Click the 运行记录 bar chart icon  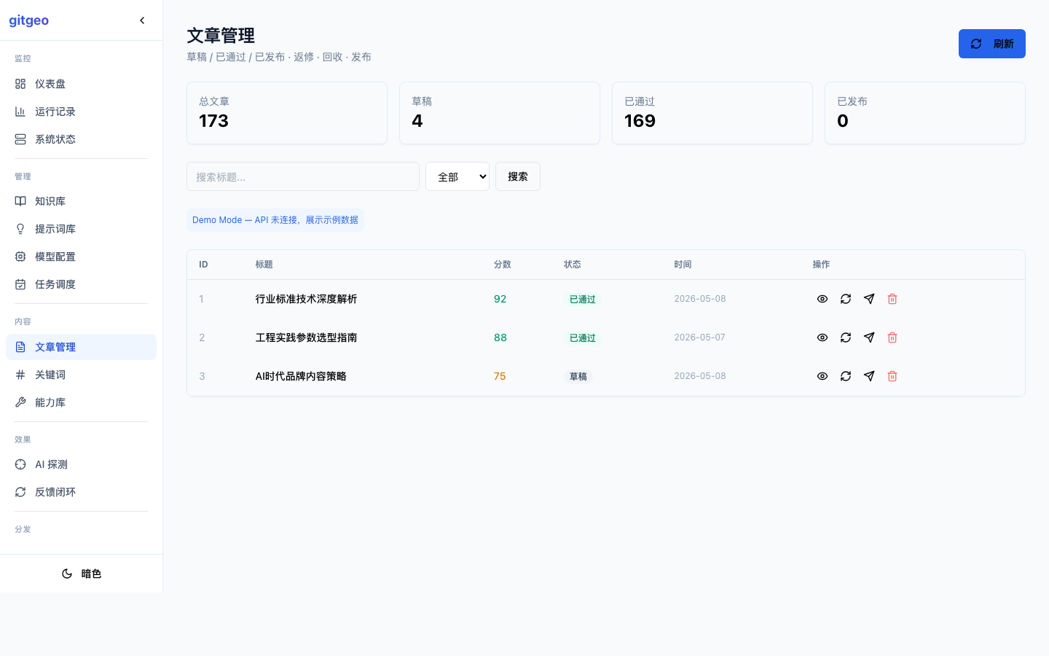pos(20,112)
